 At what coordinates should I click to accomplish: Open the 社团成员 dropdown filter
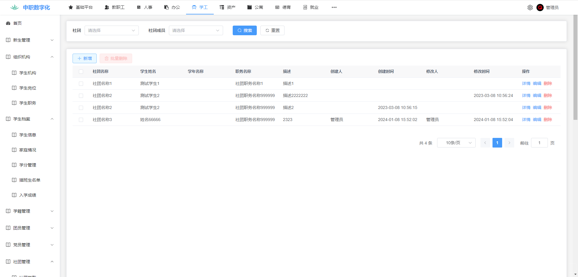(196, 30)
